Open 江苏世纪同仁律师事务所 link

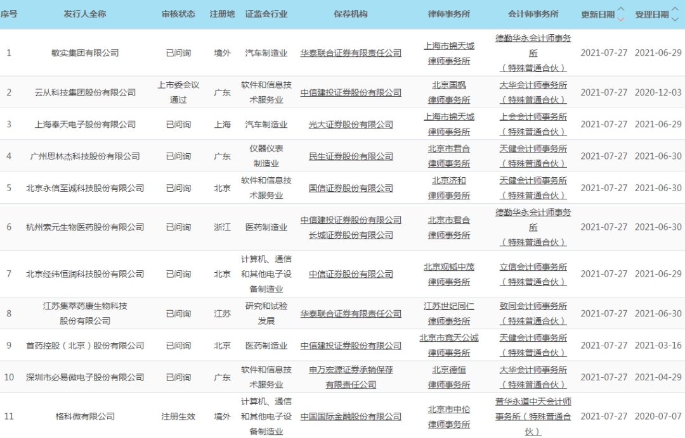pos(448,313)
